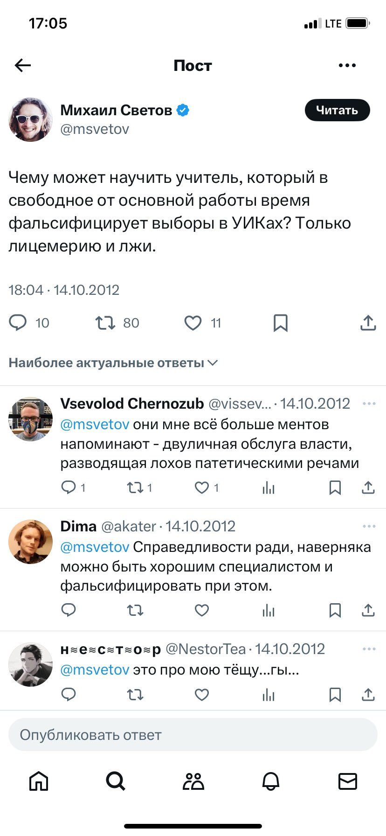Open the post options three-dot menu
386x836 pixels.
tap(347, 66)
